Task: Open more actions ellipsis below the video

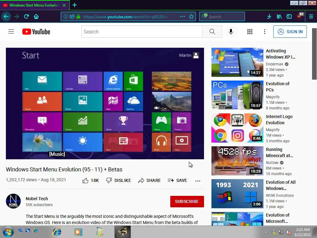Action: pos(198,181)
